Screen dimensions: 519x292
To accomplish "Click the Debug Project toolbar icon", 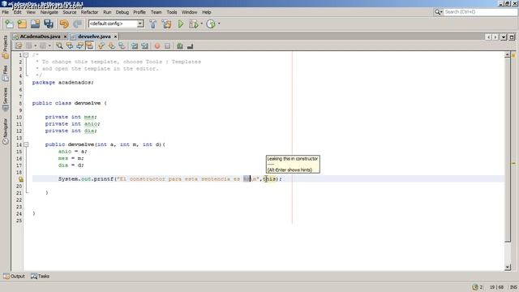I will 193,24.
